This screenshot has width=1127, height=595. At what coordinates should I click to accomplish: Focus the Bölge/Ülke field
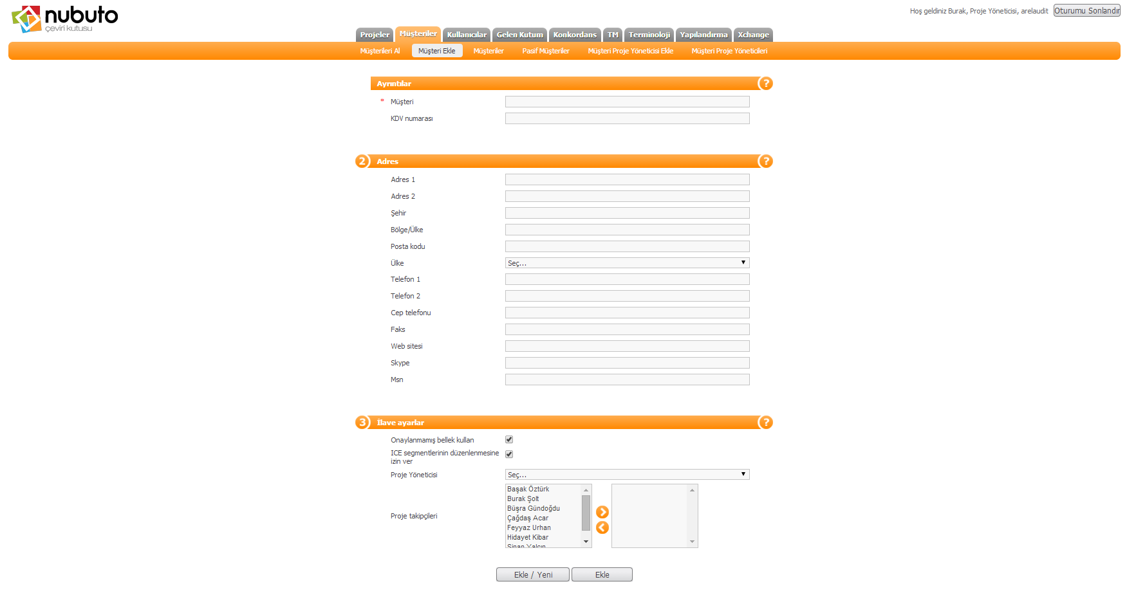[x=628, y=230]
